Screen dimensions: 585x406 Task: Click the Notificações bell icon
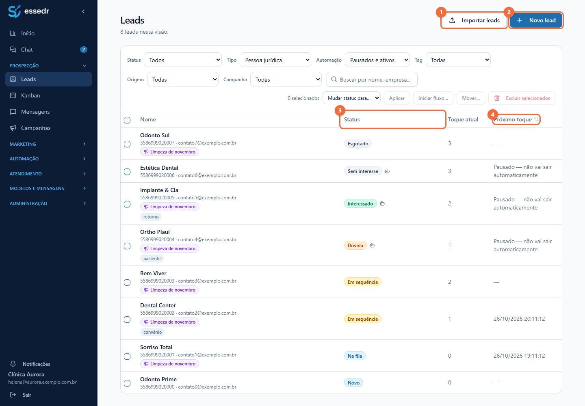pos(13,364)
